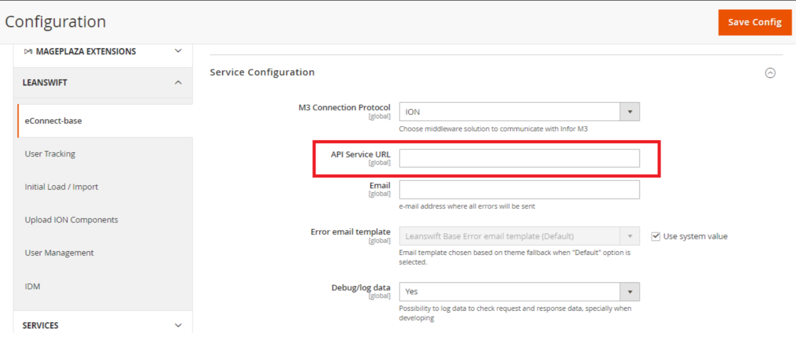Open the M3 Connection Protocol dropdown arrow
This screenshot has height=341, width=796.
(629, 112)
